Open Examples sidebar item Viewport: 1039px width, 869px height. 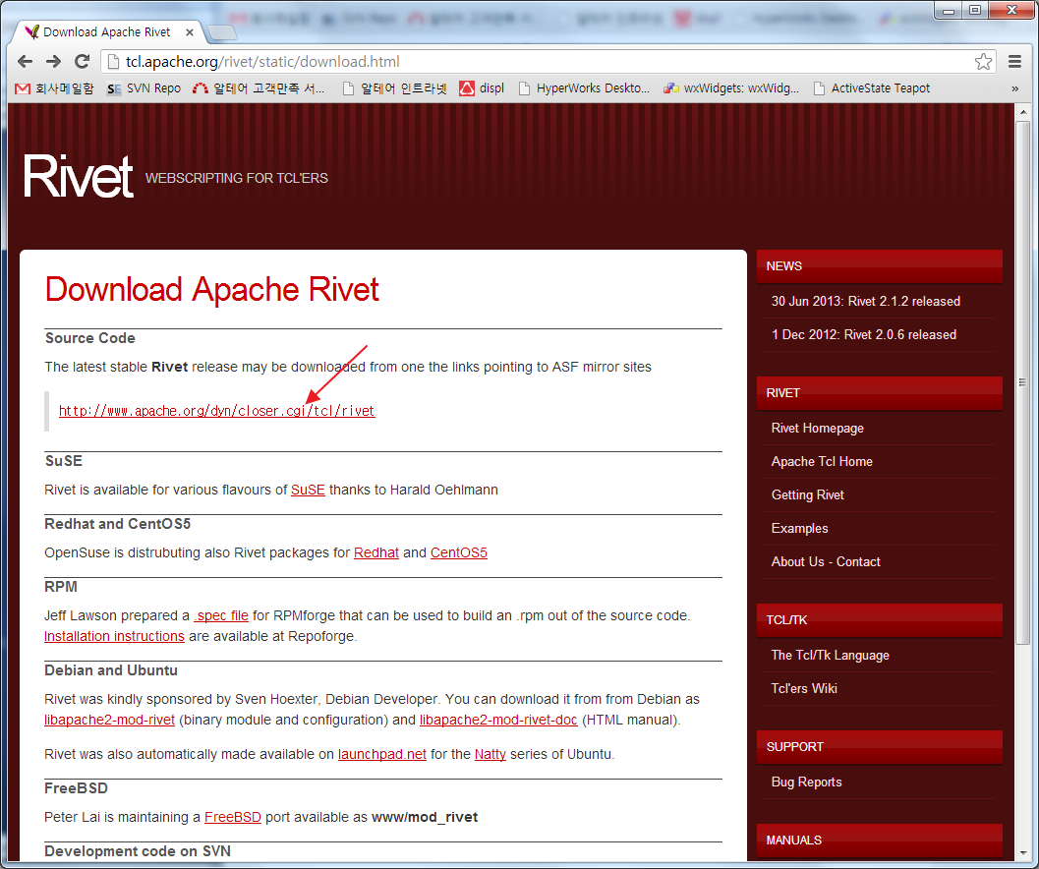pos(799,528)
